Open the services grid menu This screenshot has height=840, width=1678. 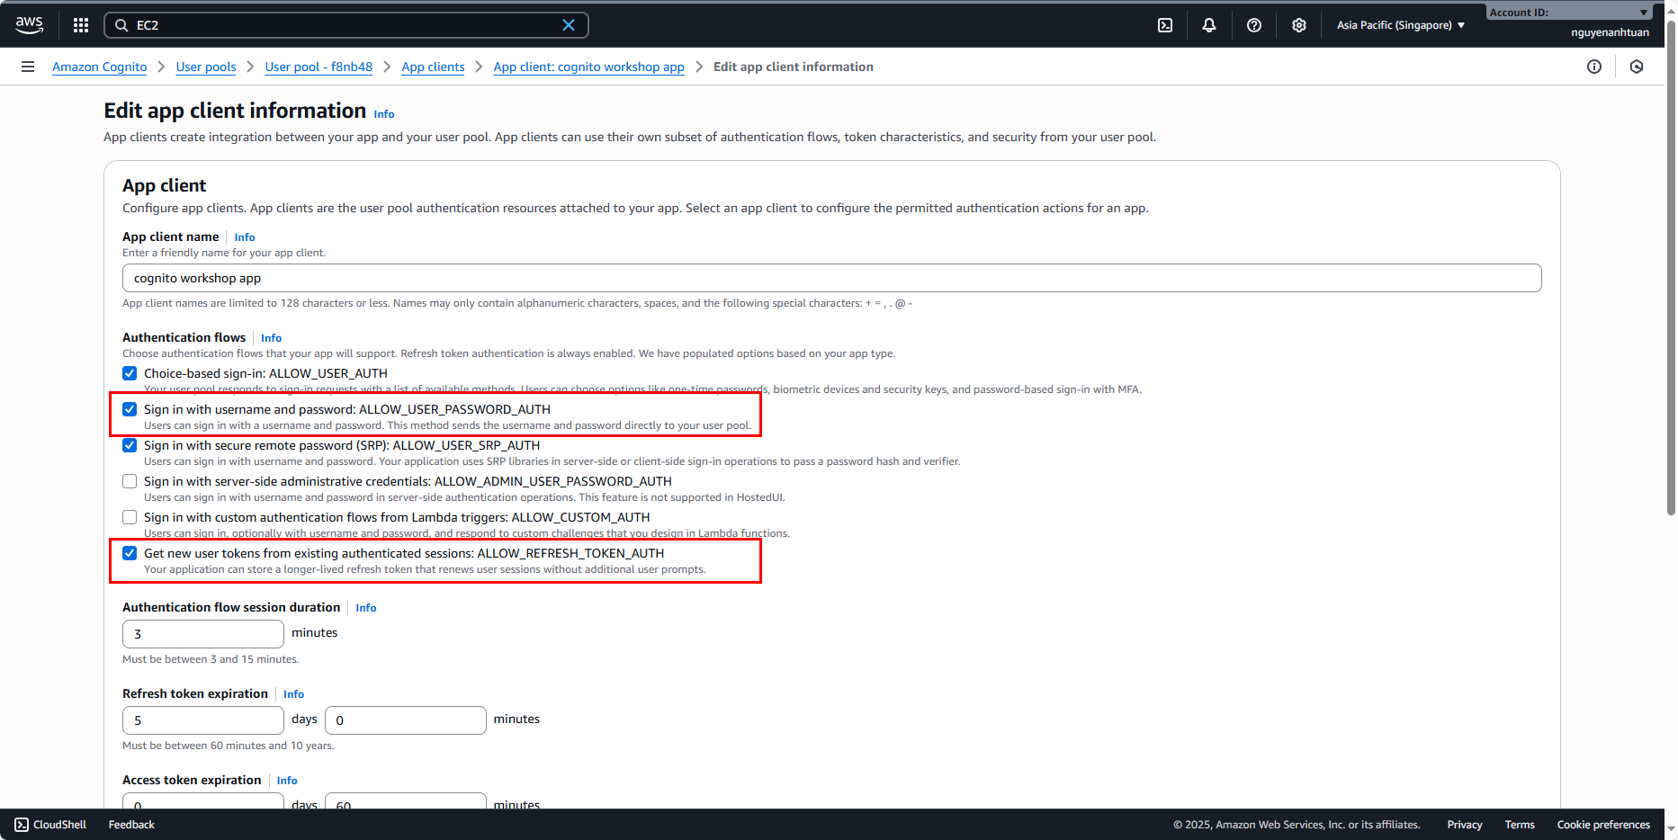tap(81, 25)
